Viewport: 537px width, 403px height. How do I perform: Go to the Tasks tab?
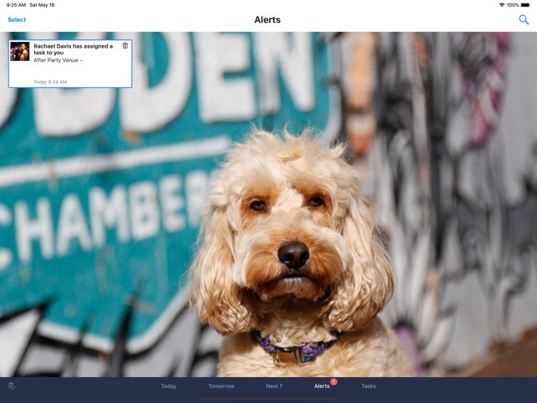tap(368, 385)
